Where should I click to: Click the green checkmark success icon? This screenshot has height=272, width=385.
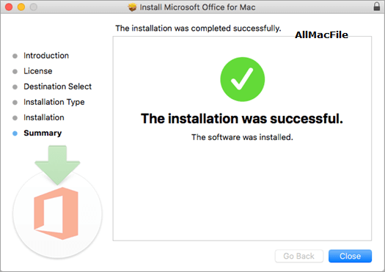(x=242, y=79)
